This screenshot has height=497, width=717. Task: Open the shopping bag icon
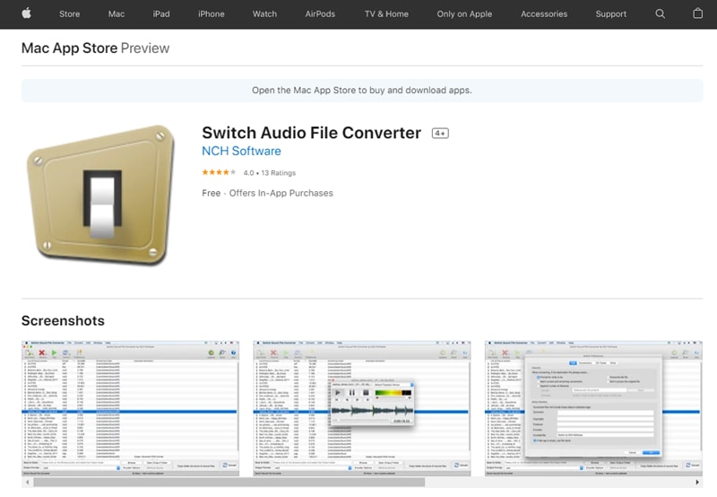pyautogui.click(x=698, y=13)
